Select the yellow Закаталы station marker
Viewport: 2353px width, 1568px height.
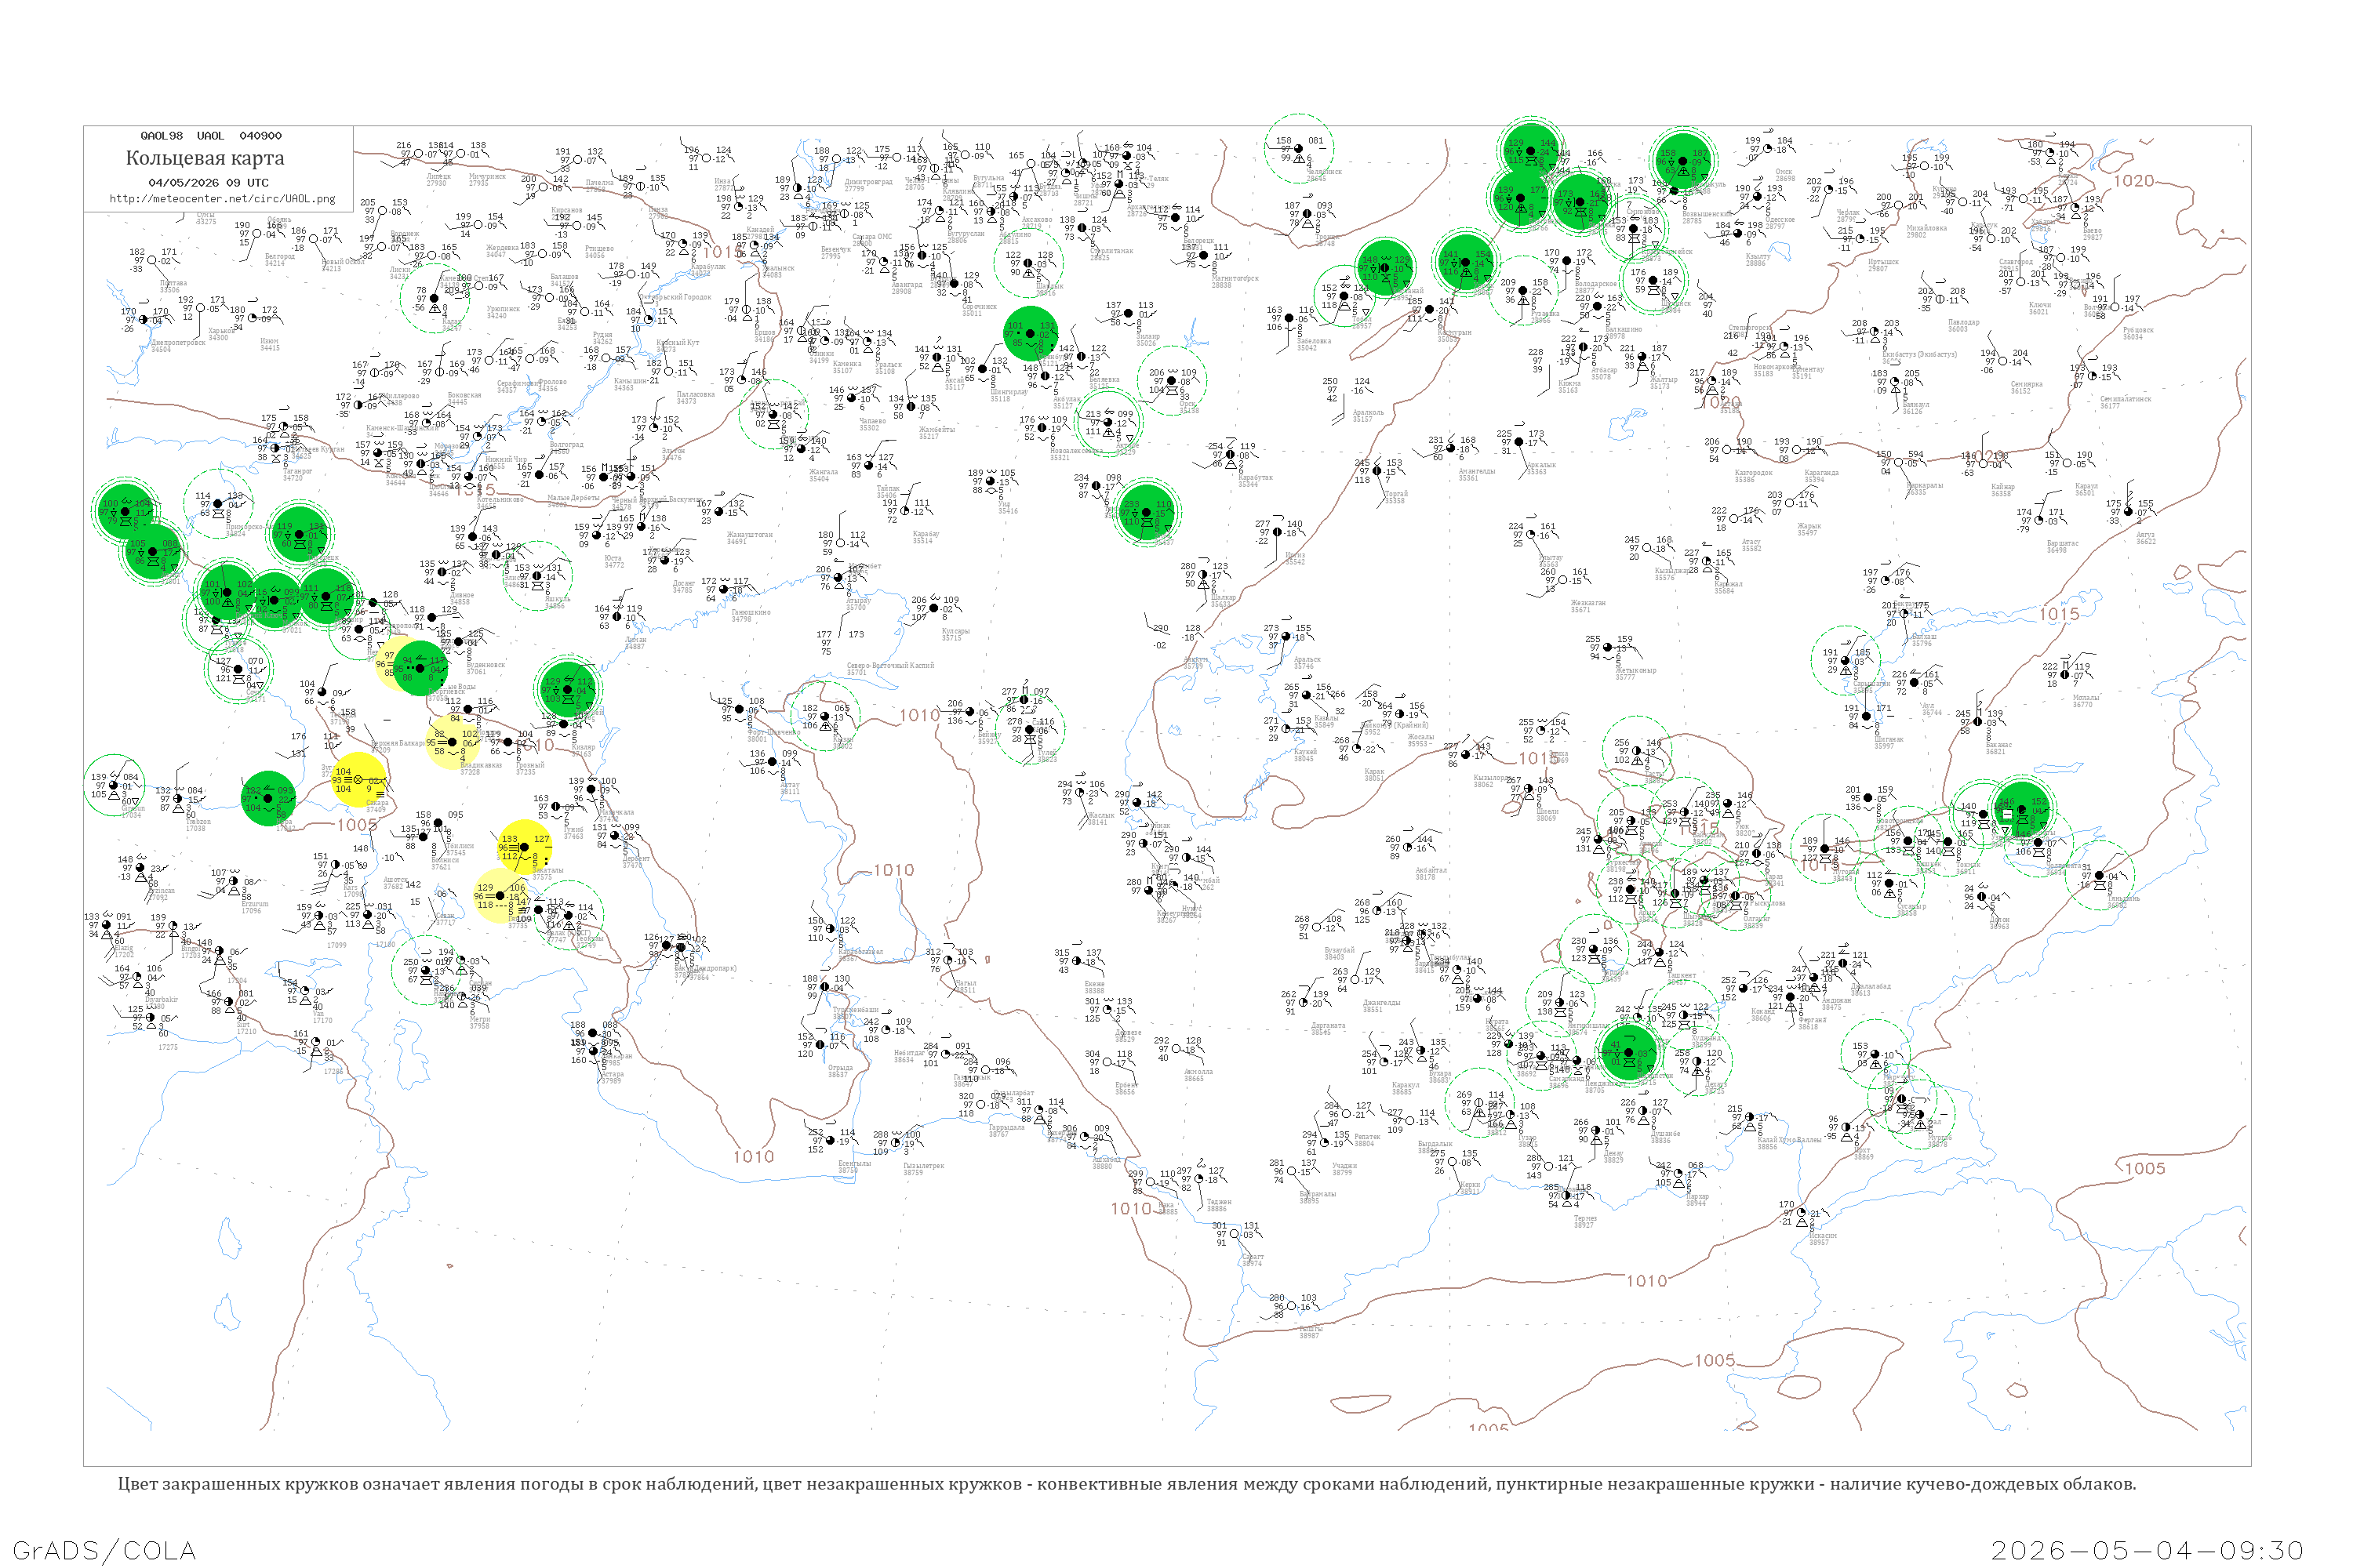tap(524, 847)
